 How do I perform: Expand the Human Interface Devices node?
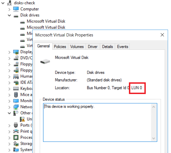pos(9,77)
